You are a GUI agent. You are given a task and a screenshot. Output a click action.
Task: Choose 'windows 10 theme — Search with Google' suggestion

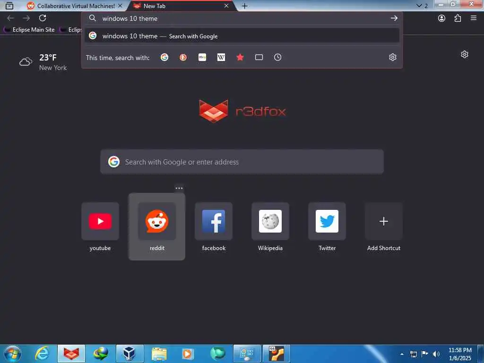242,36
